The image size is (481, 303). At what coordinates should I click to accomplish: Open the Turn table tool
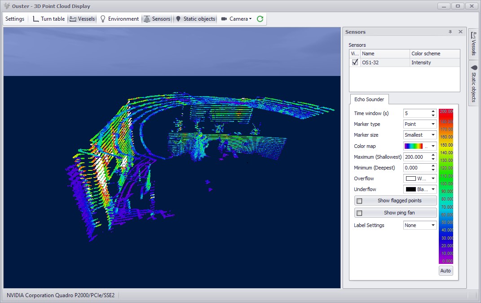pyautogui.click(x=49, y=19)
